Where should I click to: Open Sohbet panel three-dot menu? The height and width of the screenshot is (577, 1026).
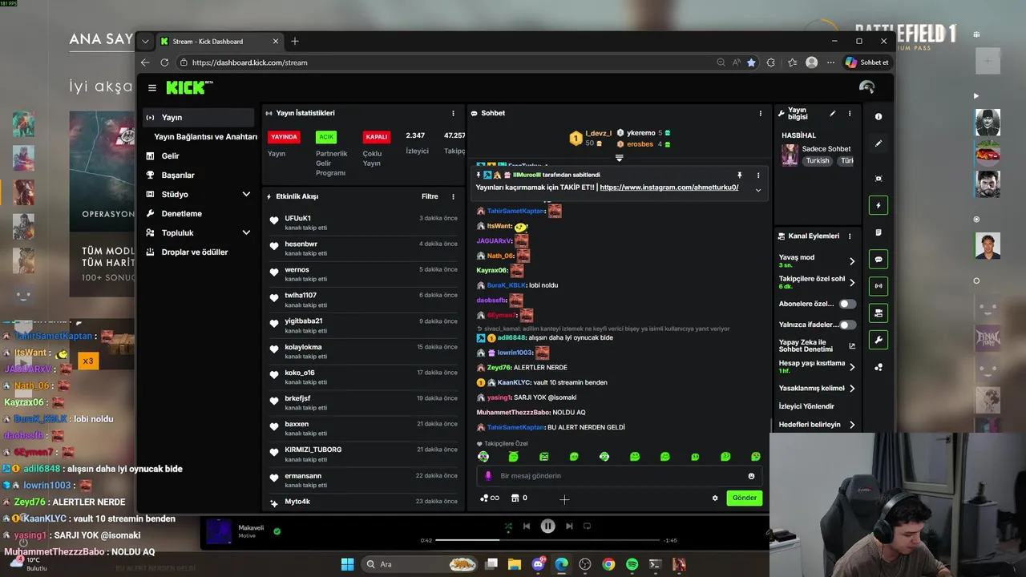(x=761, y=114)
